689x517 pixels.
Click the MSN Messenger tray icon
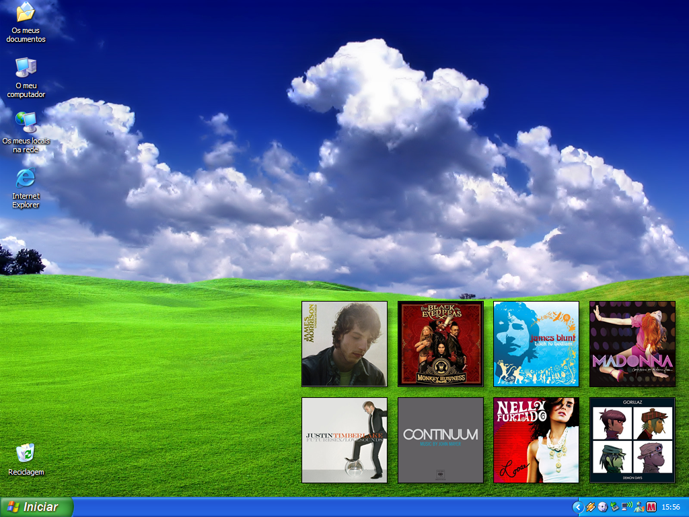click(639, 508)
